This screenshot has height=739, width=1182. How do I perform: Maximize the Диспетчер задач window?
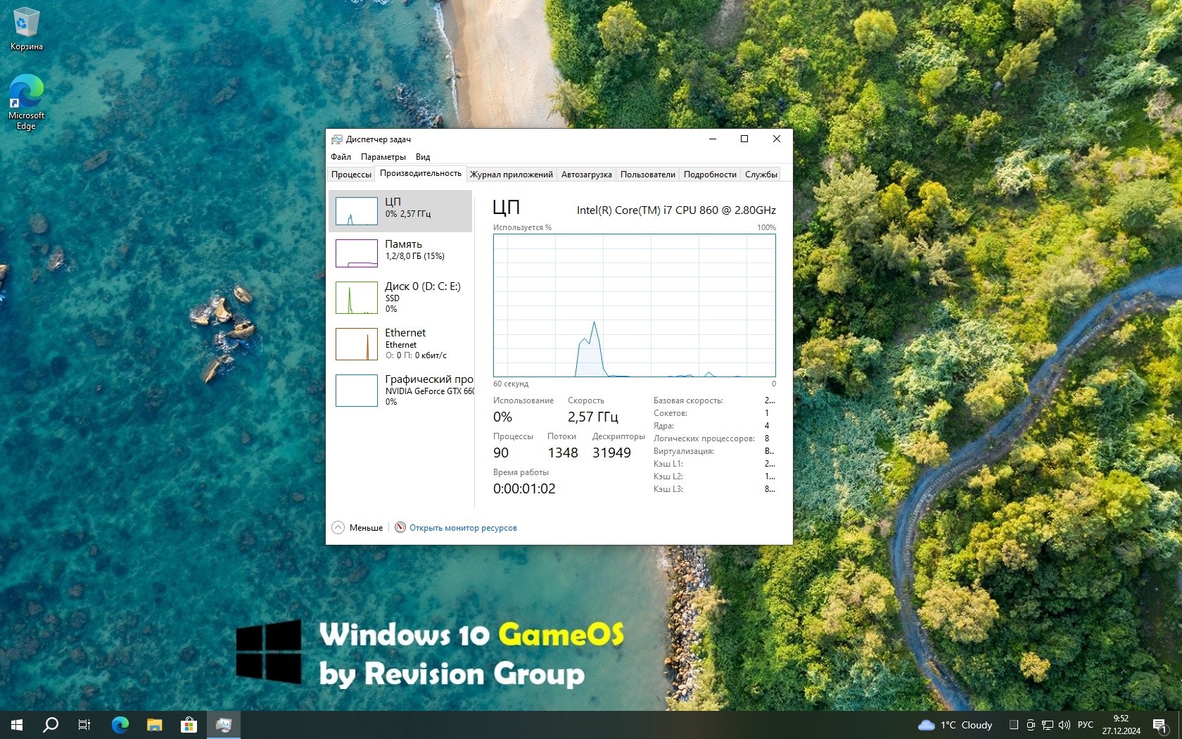744,139
